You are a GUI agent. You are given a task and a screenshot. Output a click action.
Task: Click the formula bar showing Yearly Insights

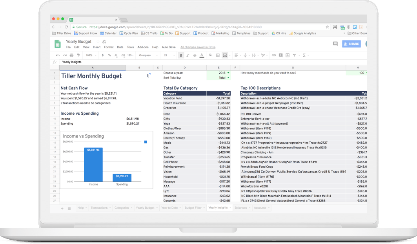[x=214, y=62]
